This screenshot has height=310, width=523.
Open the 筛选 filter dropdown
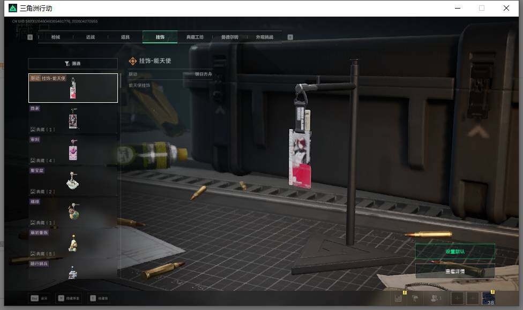73,63
